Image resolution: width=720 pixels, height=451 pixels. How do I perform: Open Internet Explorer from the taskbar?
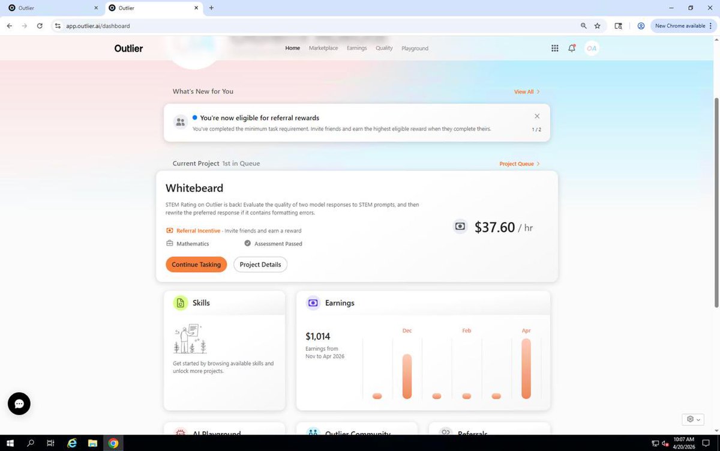(x=72, y=443)
